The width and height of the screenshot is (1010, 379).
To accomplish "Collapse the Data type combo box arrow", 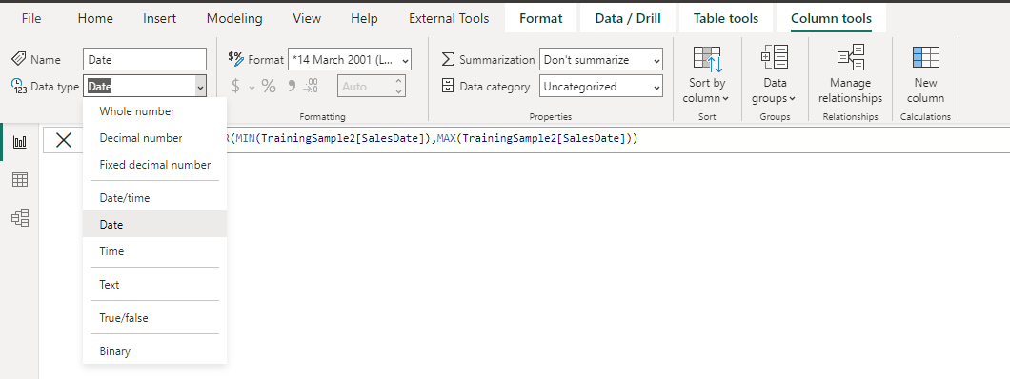I will coord(200,87).
